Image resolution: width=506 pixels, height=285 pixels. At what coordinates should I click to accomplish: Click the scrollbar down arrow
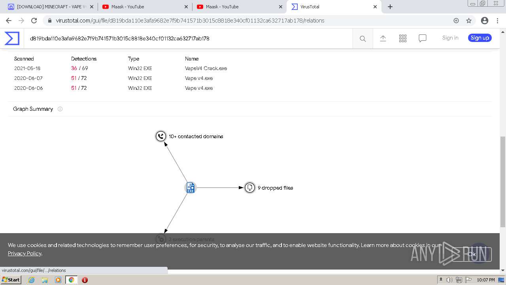click(502, 270)
